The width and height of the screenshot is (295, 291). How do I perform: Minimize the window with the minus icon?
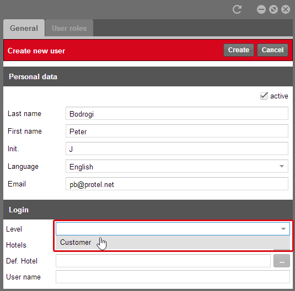coord(261,9)
